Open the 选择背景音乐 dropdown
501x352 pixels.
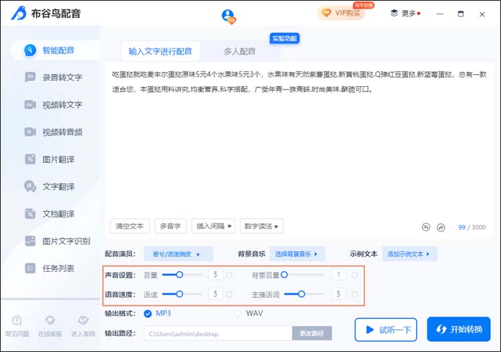297,254
